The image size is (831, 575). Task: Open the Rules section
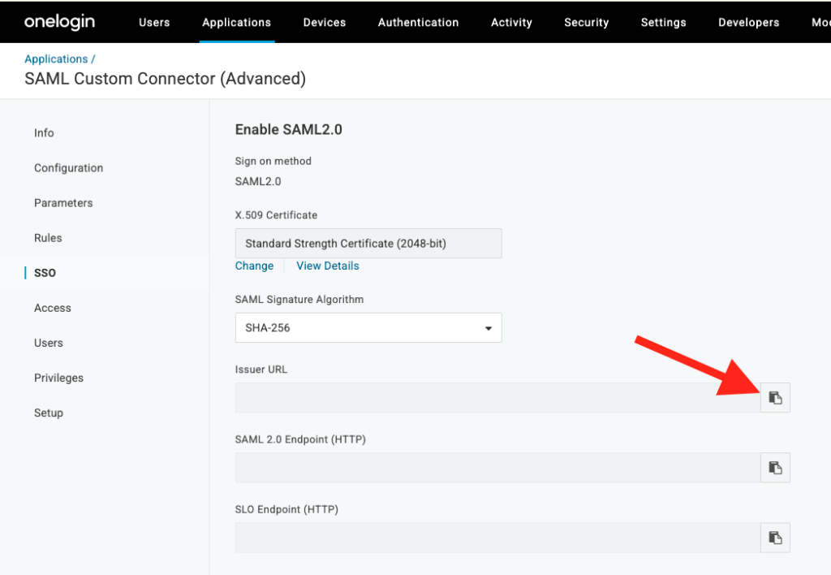48,237
